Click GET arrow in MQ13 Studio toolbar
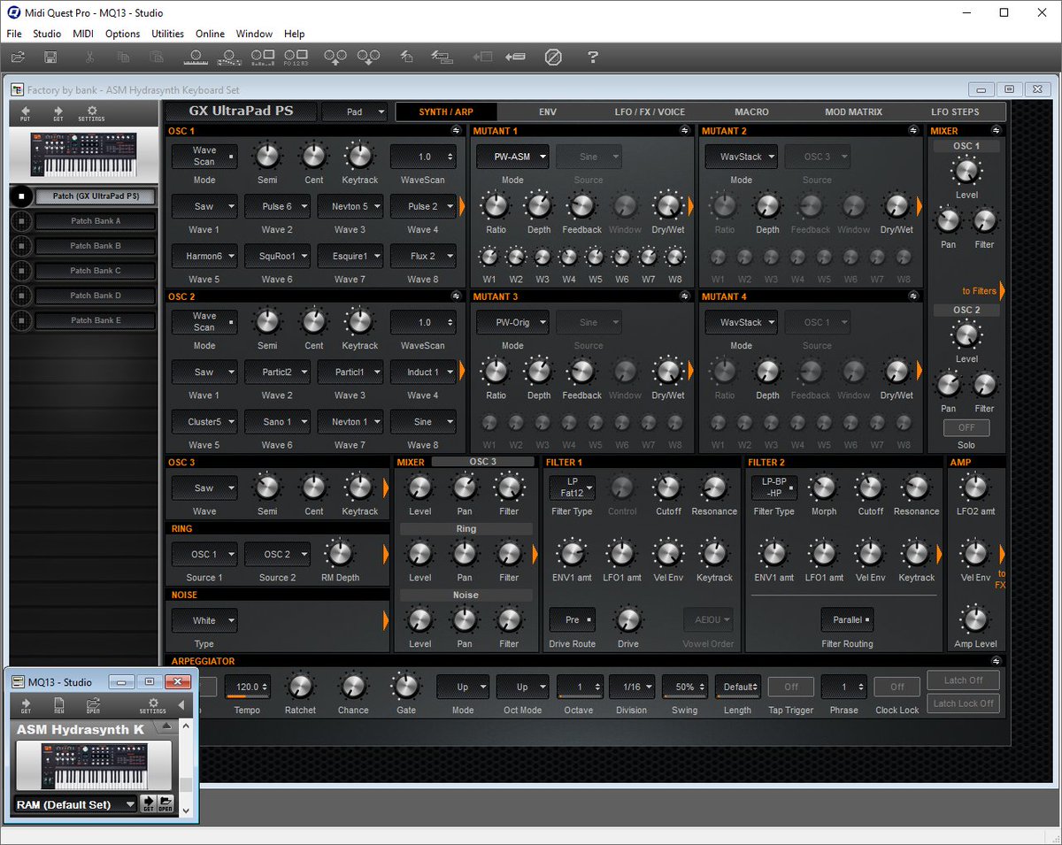Viewport: 1062px width, 845px height. [x=26, y=705]
